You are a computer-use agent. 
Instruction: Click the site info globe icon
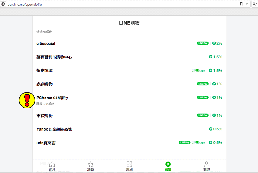pyautogui.click(x=3, y=4)
